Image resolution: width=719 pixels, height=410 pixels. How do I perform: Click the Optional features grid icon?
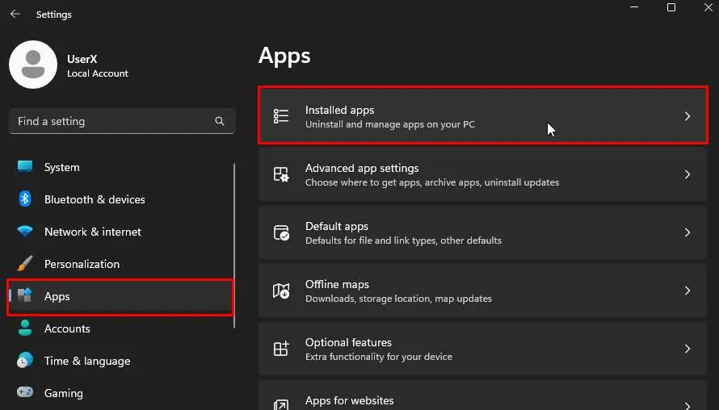[x=281, y=349]
